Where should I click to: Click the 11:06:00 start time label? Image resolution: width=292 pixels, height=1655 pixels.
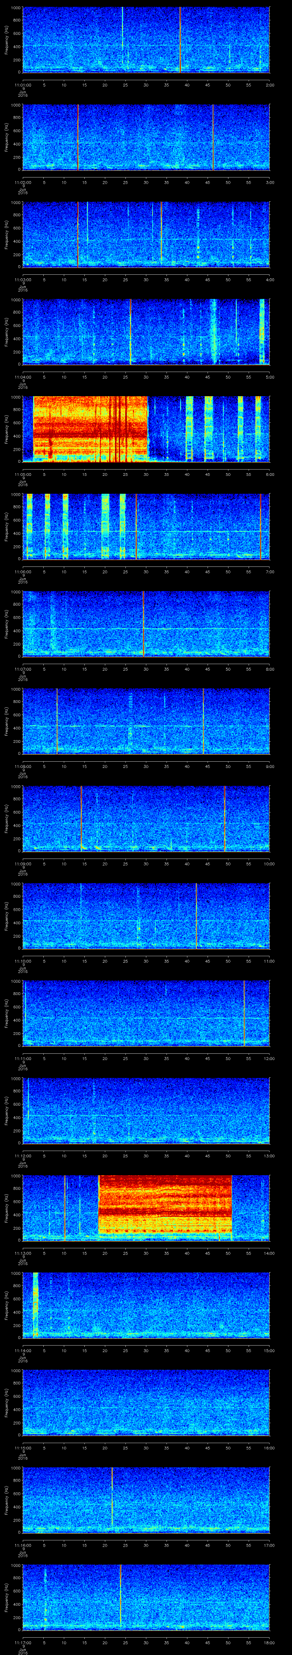(x=23, y=572)
